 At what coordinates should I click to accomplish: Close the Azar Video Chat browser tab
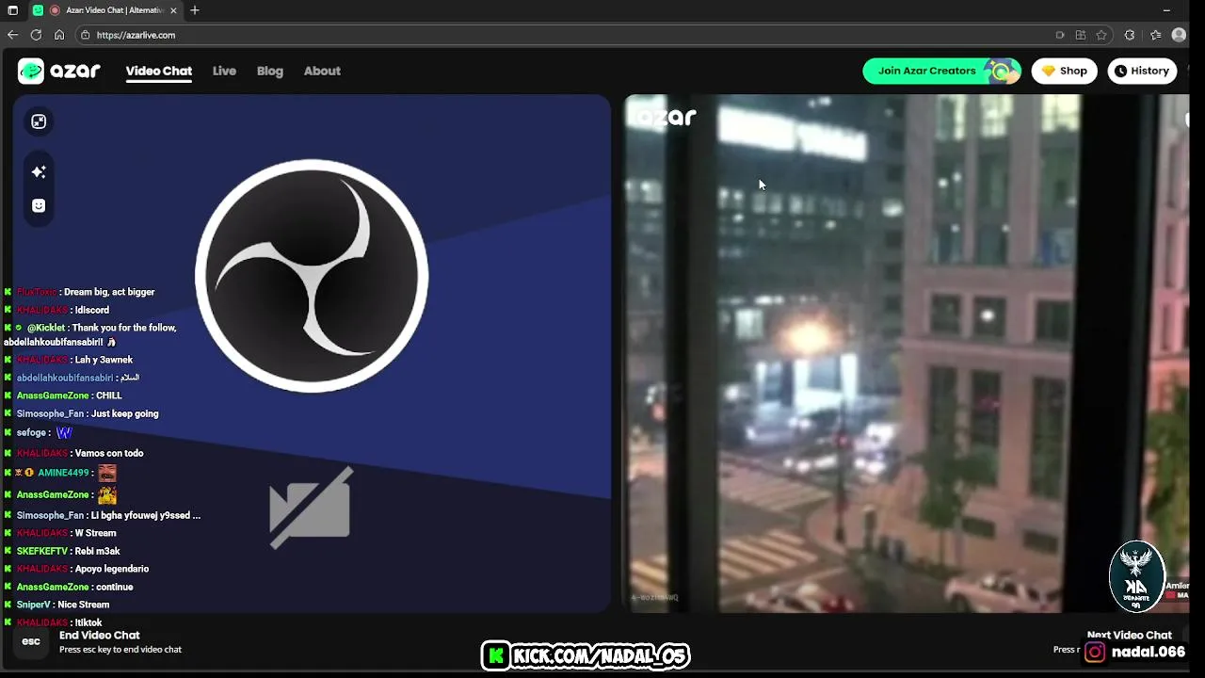pyautogui.click(x=173, y=10)
